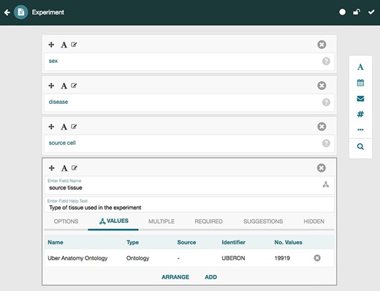Click the 'Name' column header
Screen dimensions: 380x291
pyautogui.click(x=56, y=242)
